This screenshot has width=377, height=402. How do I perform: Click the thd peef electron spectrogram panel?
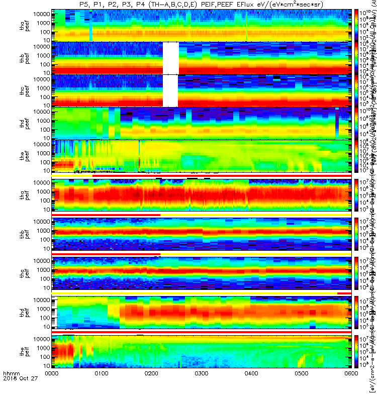[x=202, y=123]
